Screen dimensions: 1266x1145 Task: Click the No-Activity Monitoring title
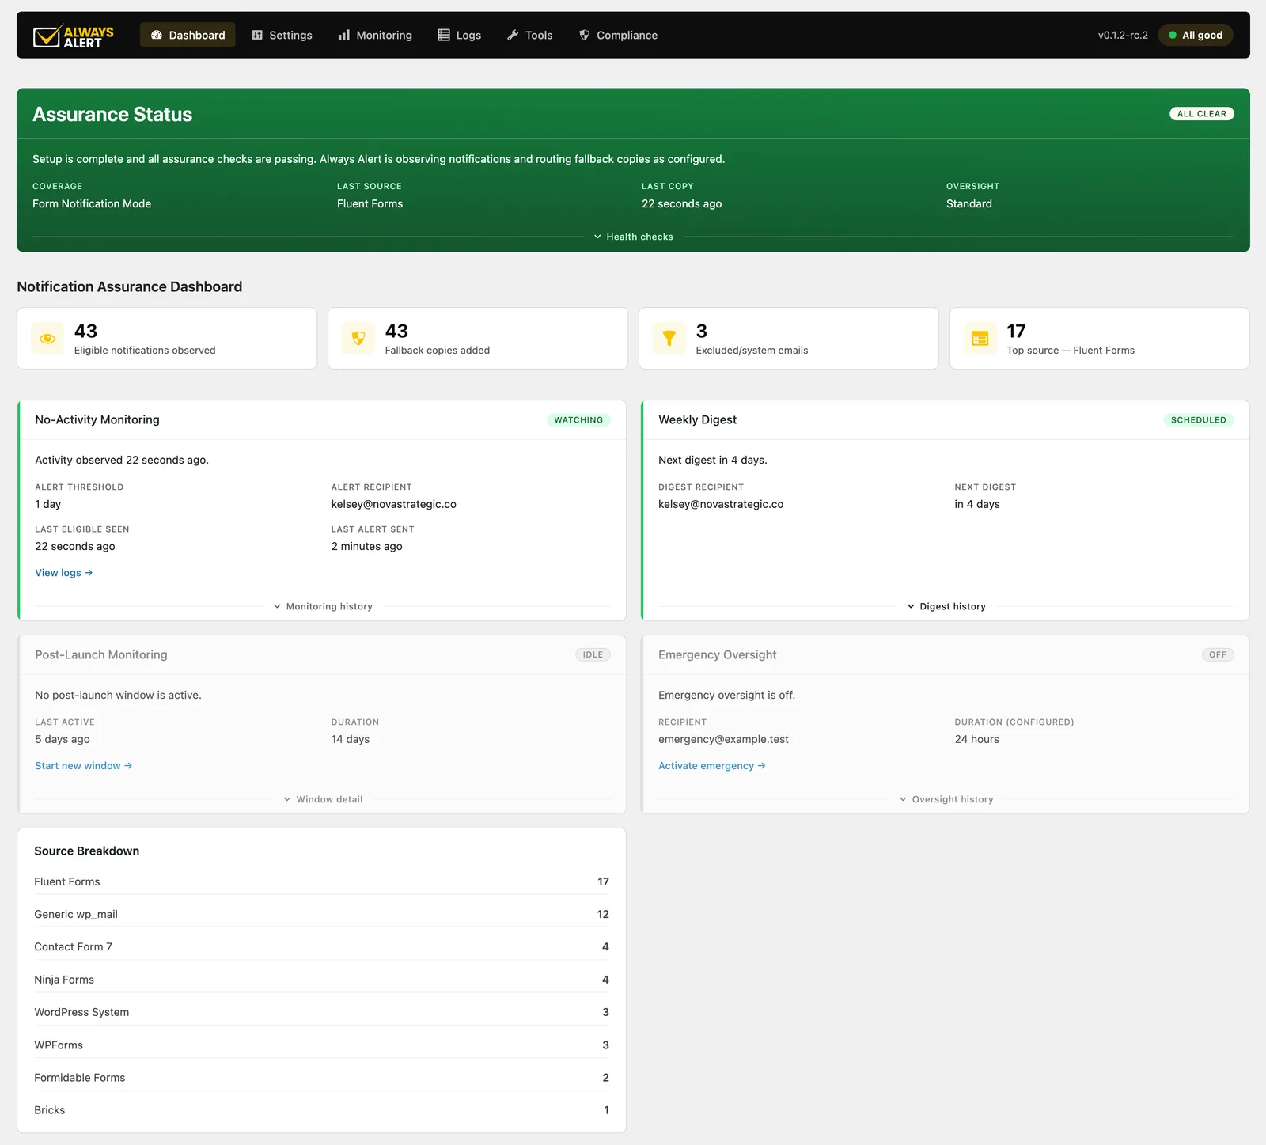tap(97, 420)
